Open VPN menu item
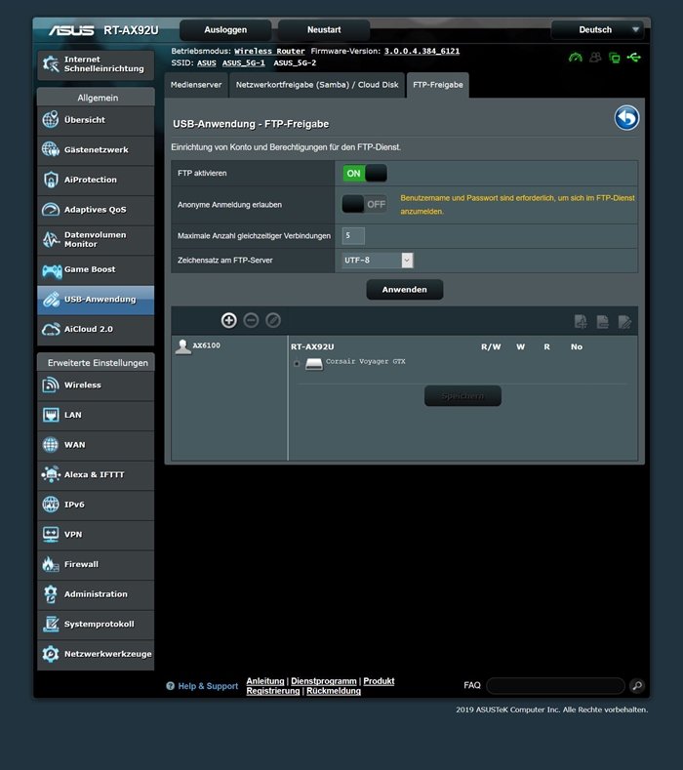 coord(96,535)
